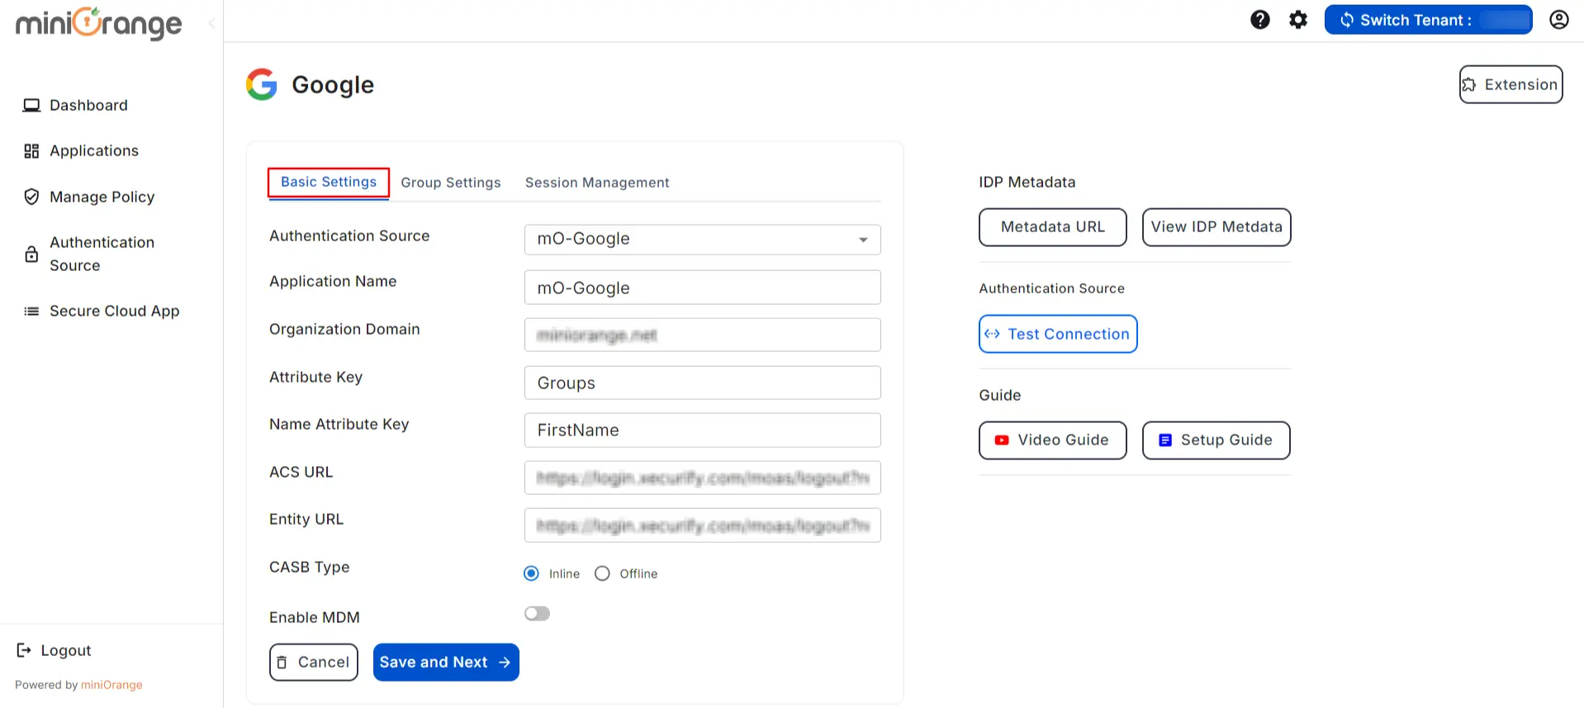Click the Attribute Key field with Groups
The image size is (1584, 708).
point(703,383)
